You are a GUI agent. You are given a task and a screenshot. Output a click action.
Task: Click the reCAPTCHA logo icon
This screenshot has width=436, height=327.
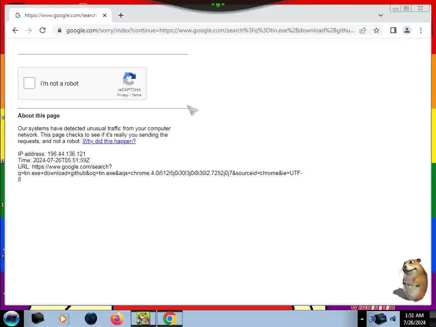tap(129, 79)
